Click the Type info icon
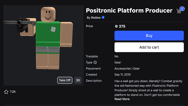Image resolution: width=188 pixels, height=106 pixels. pos(95,62)
